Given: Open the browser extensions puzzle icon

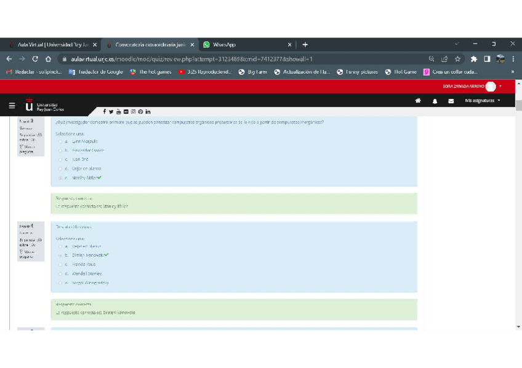Looking at the screenshot, I should (473, 59).
